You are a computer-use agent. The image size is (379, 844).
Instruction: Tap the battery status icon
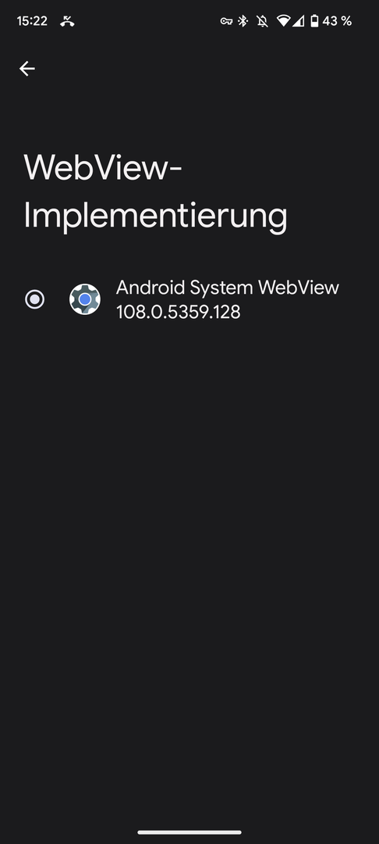[x=314, y=22]
